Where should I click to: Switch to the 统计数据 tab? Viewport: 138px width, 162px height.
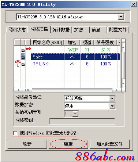tap(61, 30)
